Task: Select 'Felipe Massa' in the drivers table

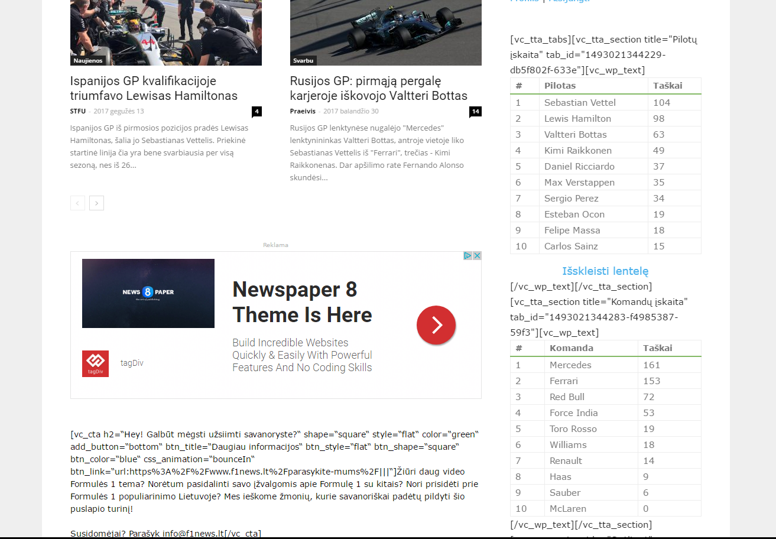Action: (x=572, y=230)
